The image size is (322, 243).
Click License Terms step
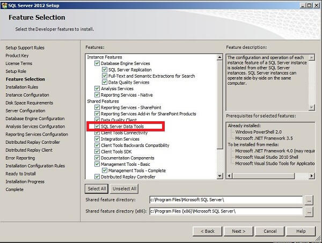pyautogui.click(x=19, y=63)
